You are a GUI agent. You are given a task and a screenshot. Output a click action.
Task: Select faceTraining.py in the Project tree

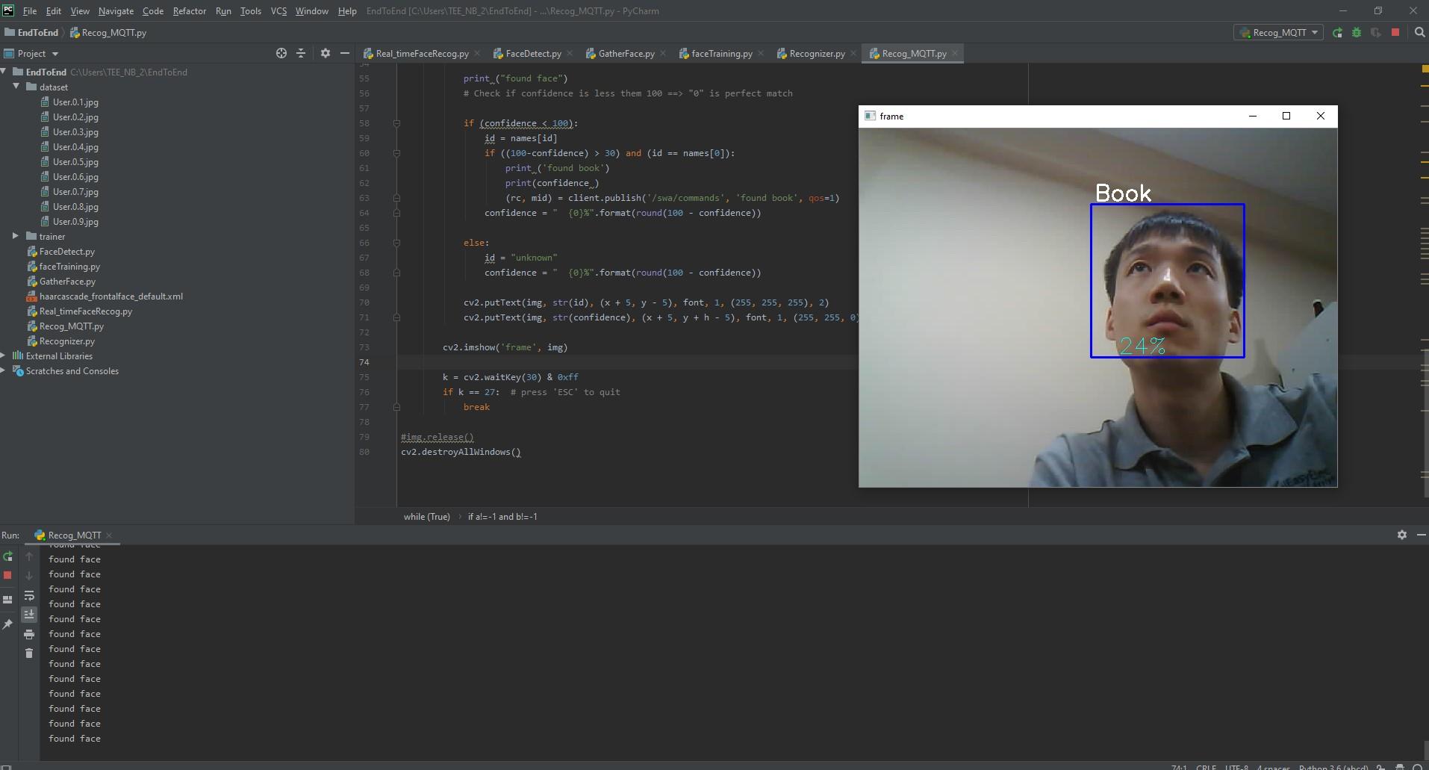tap(69, 266)
